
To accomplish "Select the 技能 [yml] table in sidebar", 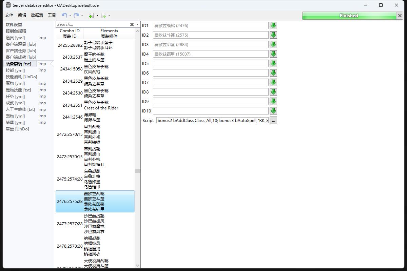I will [15, 70].
